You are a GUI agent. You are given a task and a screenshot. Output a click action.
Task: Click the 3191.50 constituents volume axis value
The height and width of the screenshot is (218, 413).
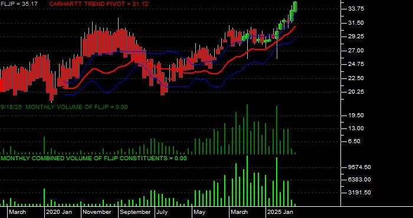point(359,193)
